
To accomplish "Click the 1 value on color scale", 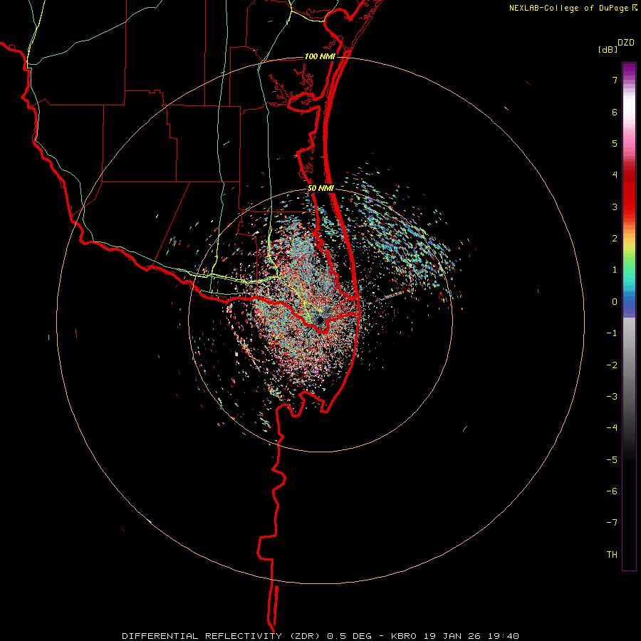I will pos(615,270).
